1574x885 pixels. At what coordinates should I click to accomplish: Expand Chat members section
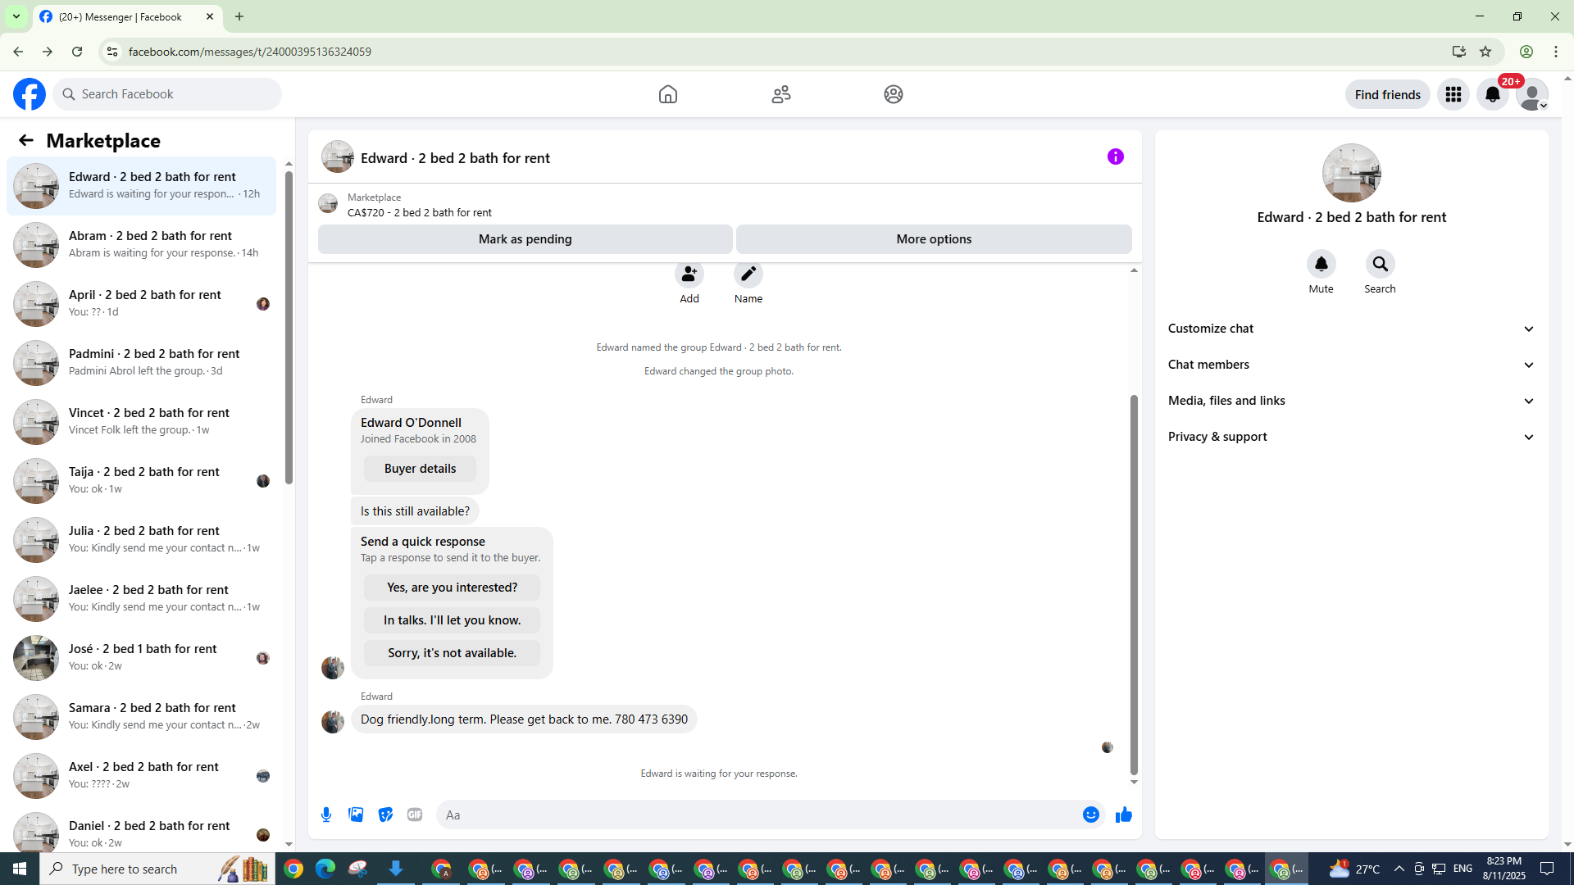point(1351,365)
